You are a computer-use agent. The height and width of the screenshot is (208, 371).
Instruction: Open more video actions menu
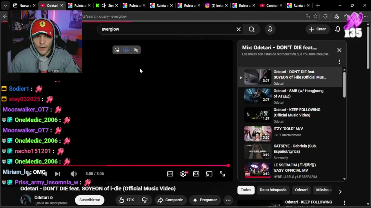(x=228, y=200)
